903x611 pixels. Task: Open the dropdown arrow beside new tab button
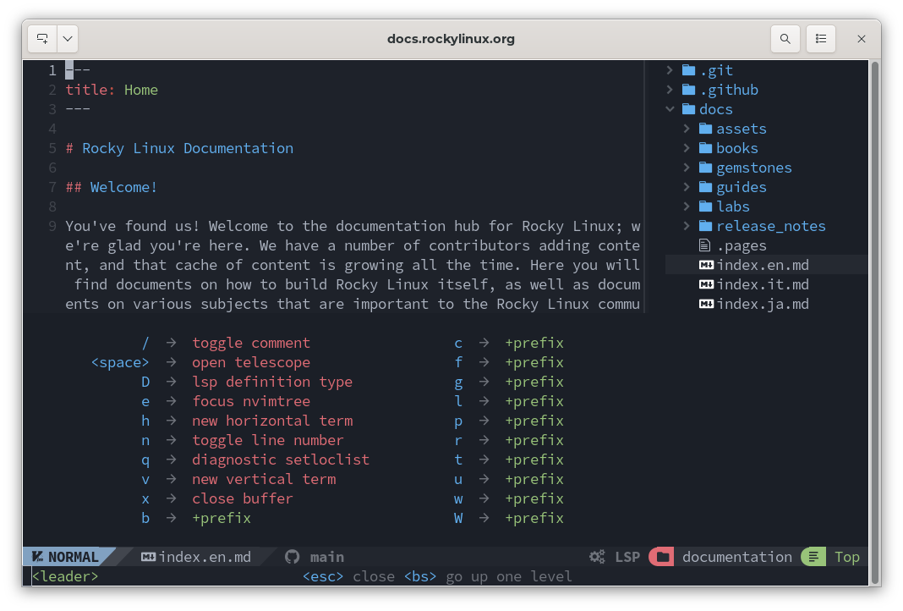pyautogui.click(x=68, y=39)
